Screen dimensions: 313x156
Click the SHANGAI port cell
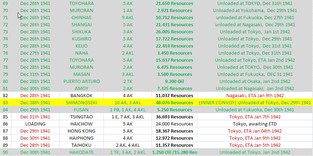click(81, 25)
